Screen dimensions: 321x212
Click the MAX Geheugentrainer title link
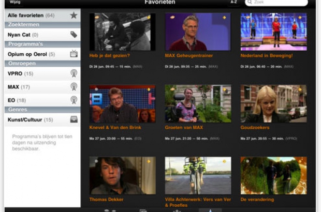click(189, 56)
